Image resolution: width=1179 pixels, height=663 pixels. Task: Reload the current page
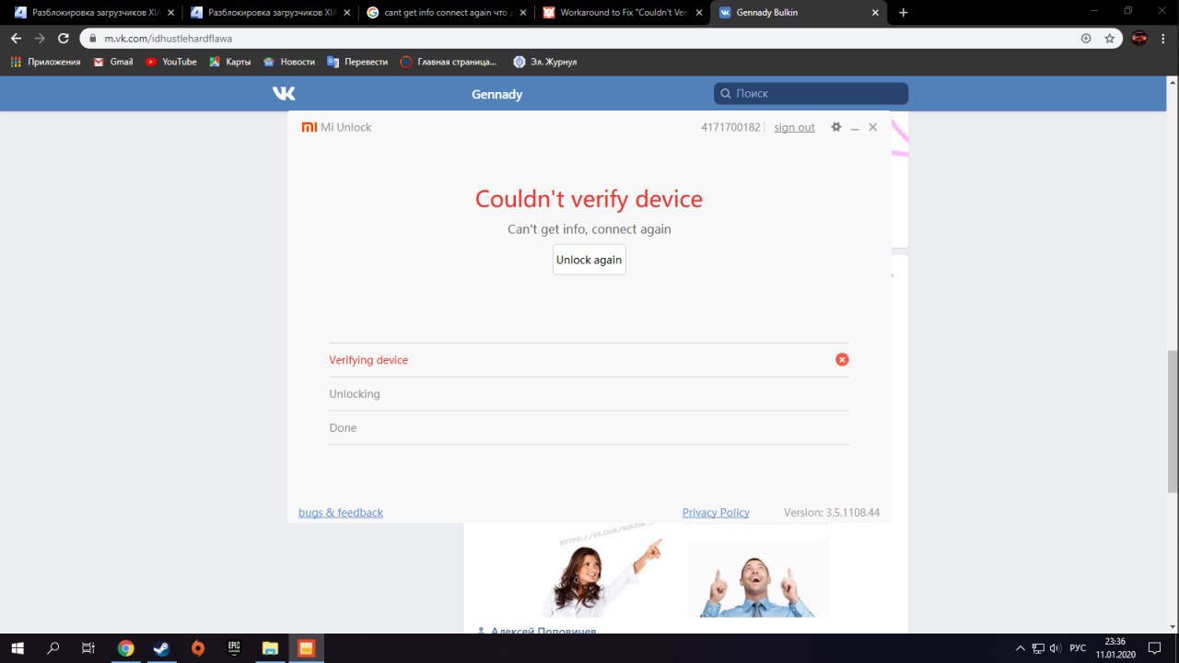pos(64,39)
